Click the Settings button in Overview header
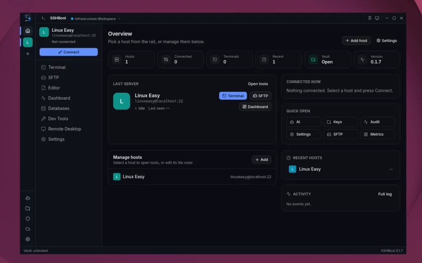 point(387,41)
